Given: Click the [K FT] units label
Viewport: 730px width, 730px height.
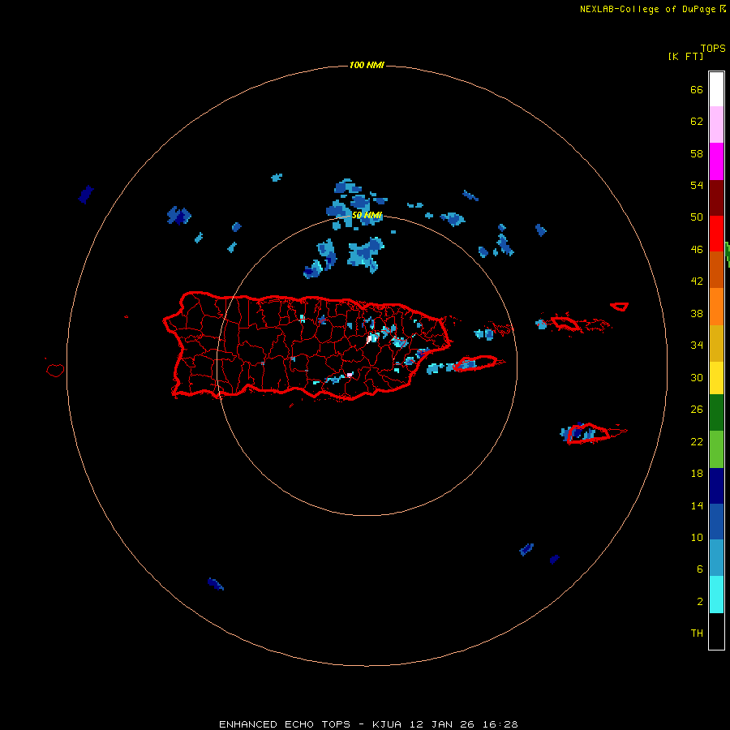Looking at the screenshot, I should point(685,57).
